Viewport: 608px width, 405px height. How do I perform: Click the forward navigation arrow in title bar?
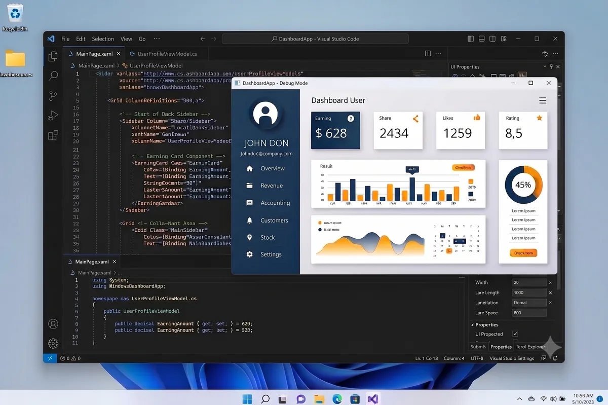click(x=214, y=39)
